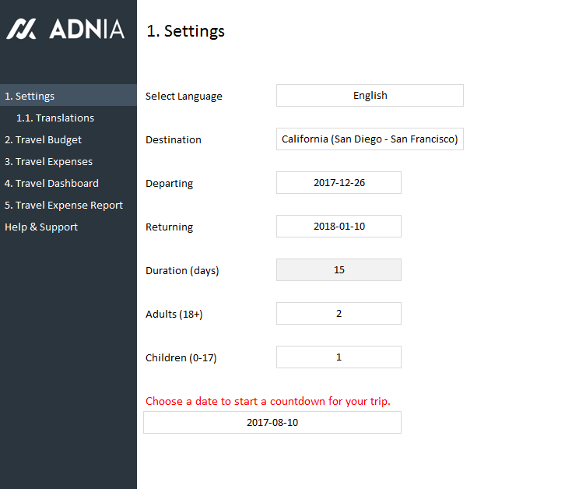Click the red countdown instruction text
Image resolution: width=572 pixels, height=489 pixels.
[x=268, y=402]
